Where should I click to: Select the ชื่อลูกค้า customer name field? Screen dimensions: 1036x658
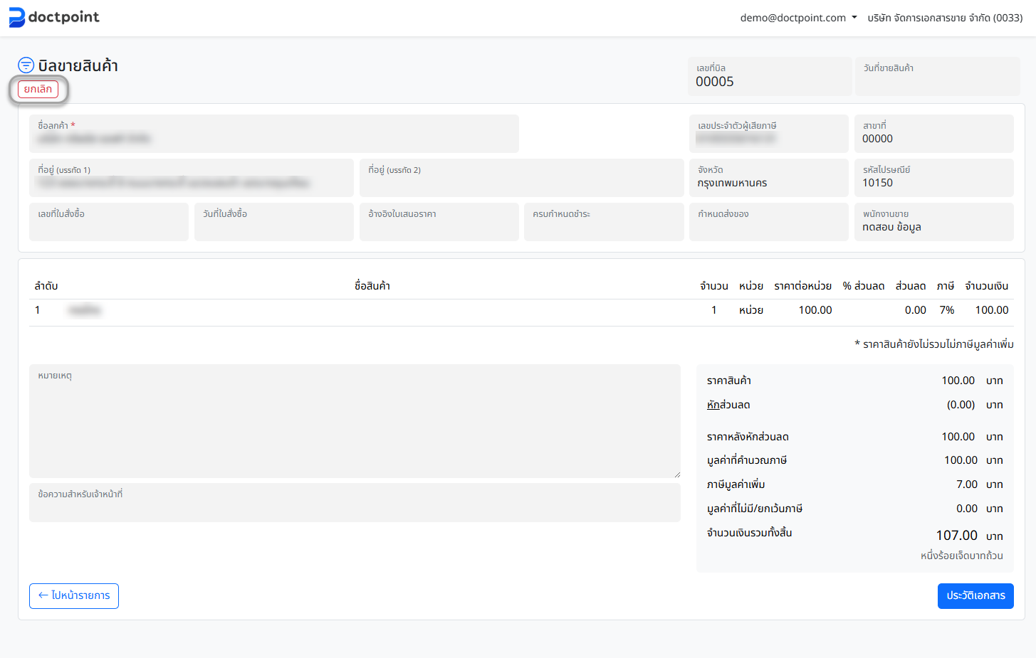click(x=273, y=134)
